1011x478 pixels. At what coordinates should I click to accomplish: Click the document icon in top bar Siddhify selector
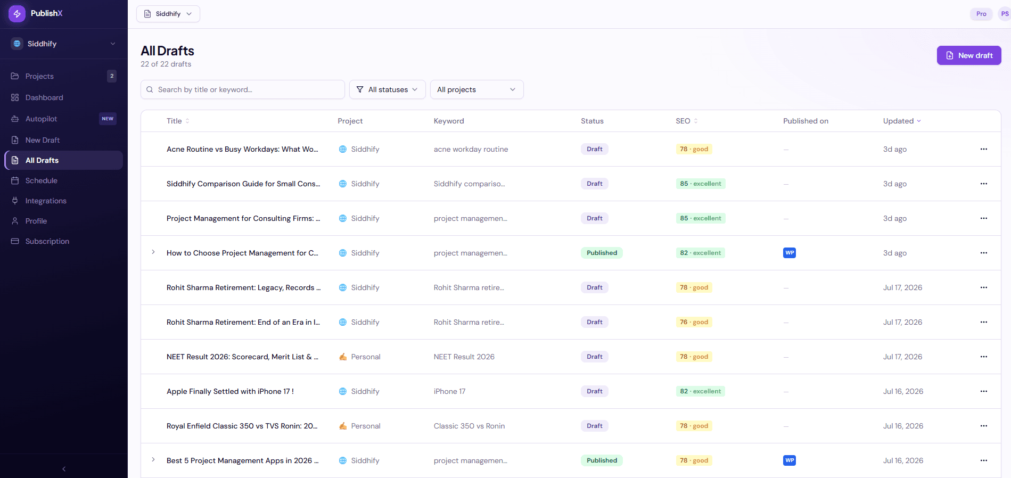point(147,14)
